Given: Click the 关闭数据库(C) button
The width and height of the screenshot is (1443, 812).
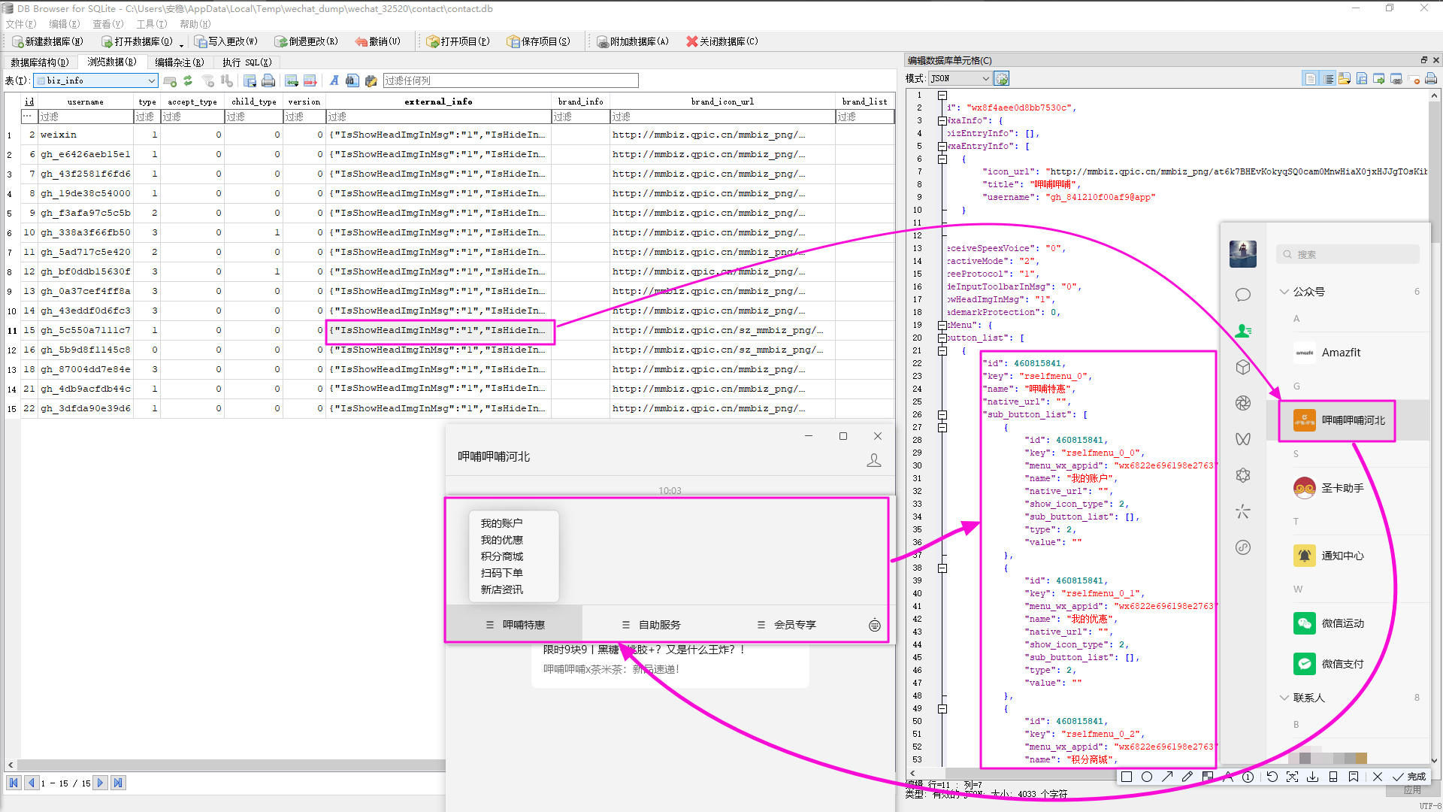Looking at the screenshot, I should 722,41.
